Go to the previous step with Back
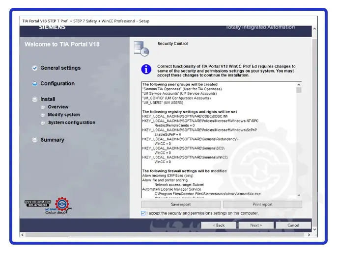This screenshot has height=253, width=337. click(219, 226)
